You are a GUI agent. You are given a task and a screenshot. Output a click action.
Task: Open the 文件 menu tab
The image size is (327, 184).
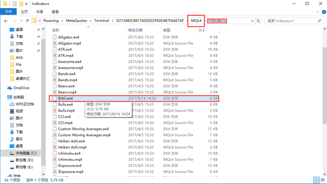click(9, 12)
